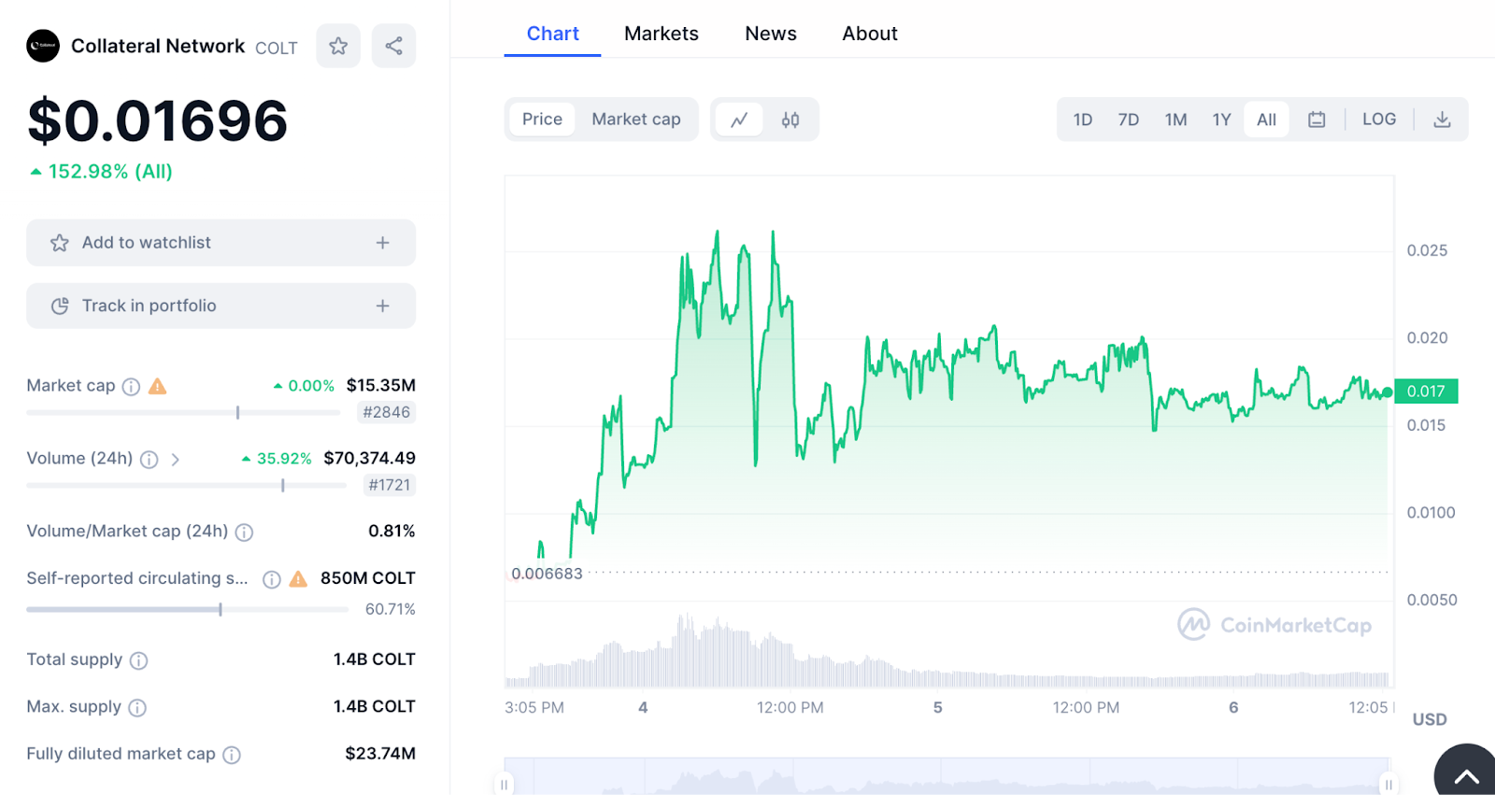Go to the News tab

point(770,34)
